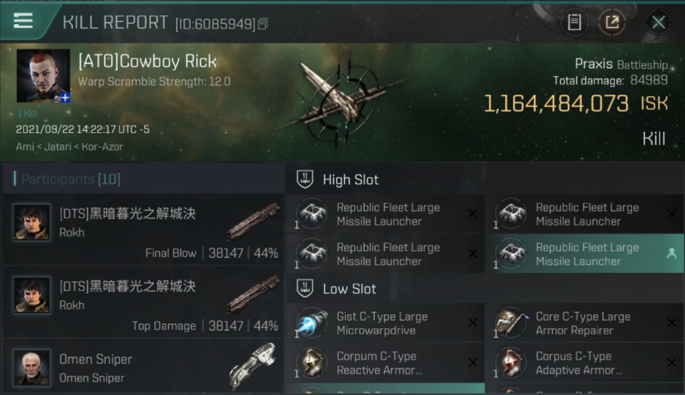
Task: Open Cowboy Rick's character portrait
Action: (43, 76)
